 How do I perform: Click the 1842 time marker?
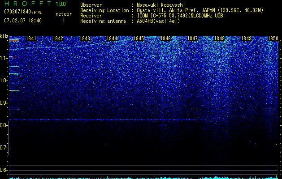pyautogui.click(x=58, y=38)
